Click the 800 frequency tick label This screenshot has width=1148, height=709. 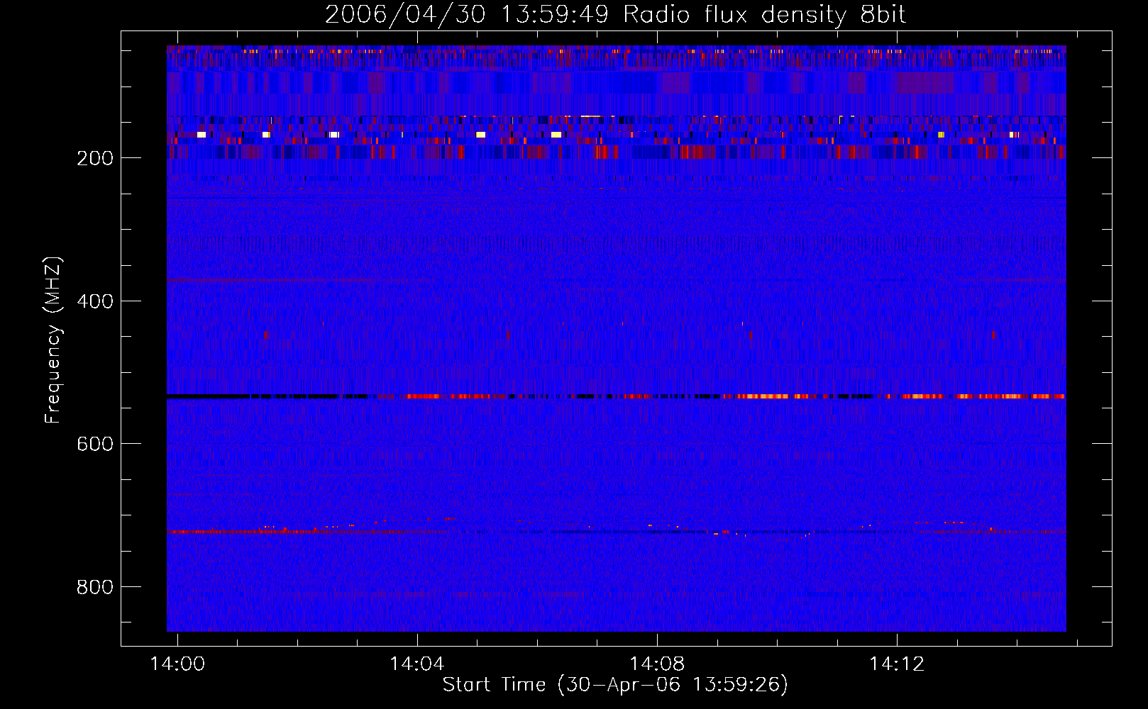click(95, 587)
